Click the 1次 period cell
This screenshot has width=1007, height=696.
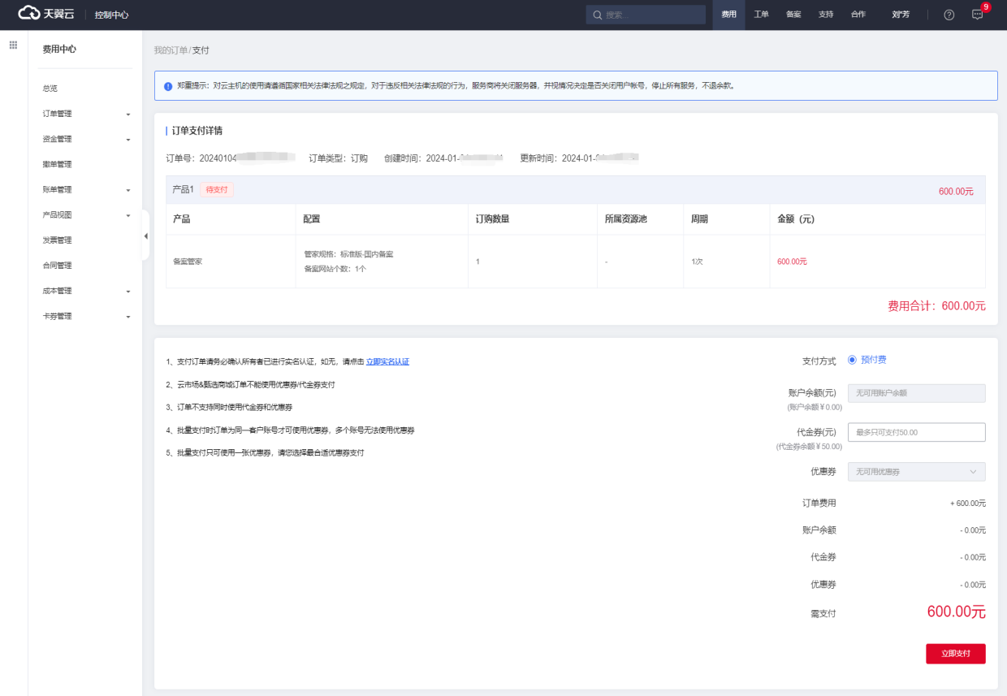coord(697,262)
